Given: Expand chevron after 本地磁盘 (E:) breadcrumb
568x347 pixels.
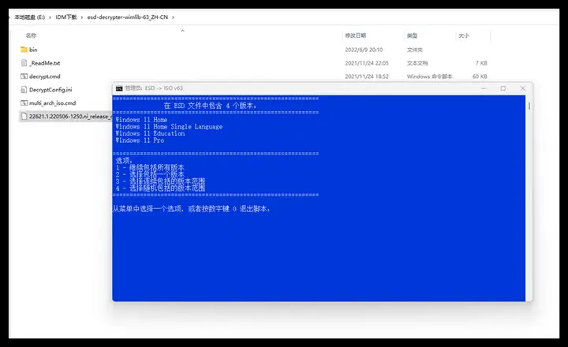Looking at the screenshot, I should click(50, 17).
